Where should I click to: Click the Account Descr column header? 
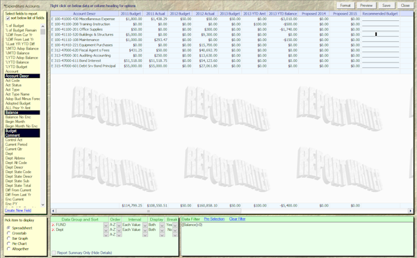84,14
